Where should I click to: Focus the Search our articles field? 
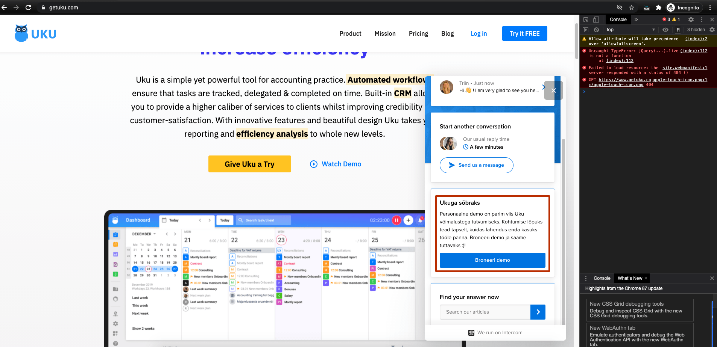coord(485,312)
